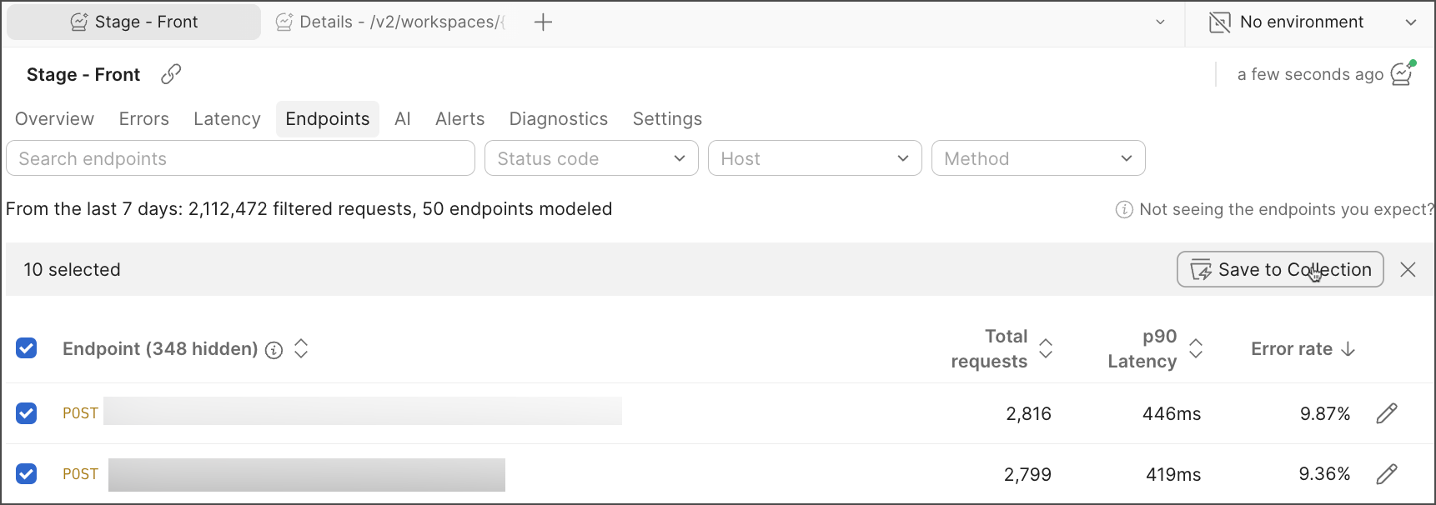Click the sync status icon near 'a few seconds ago'
The width and height of the screenshot is (1436, 505).
pyautogui.click(x=1403, y=74)
